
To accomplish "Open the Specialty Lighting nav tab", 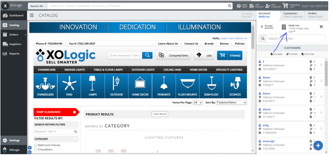I will click(229, 70).
